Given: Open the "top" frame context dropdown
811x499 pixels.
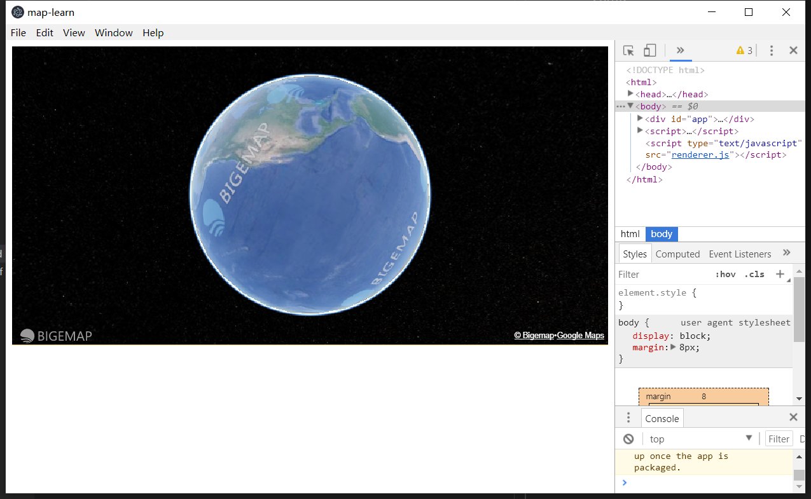Looking at the screenshot, I should [x=700, y=438].
